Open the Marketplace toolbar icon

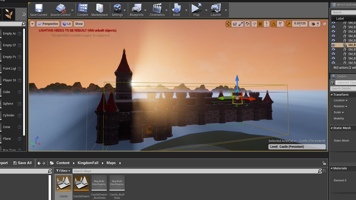pyautogui.click(x=100, y=8)
